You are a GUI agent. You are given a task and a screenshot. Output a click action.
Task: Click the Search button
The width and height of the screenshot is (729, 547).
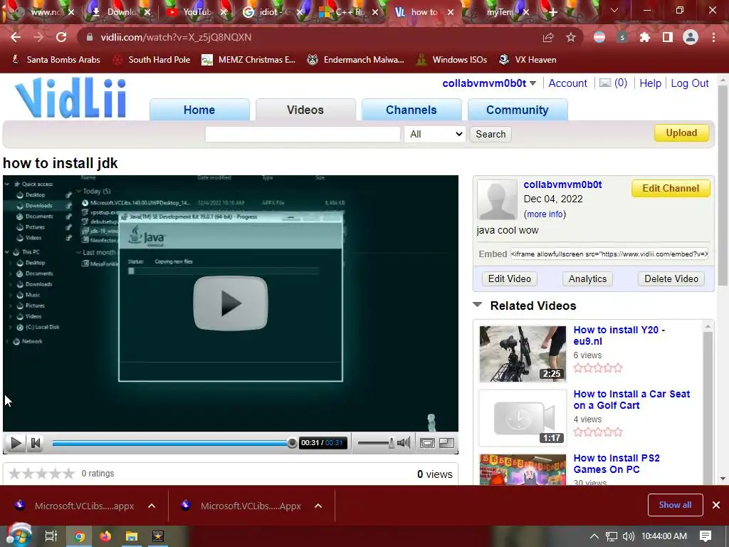491,134
